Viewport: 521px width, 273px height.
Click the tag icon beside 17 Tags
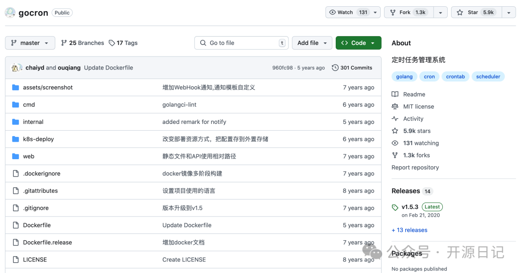coord(112,43)
